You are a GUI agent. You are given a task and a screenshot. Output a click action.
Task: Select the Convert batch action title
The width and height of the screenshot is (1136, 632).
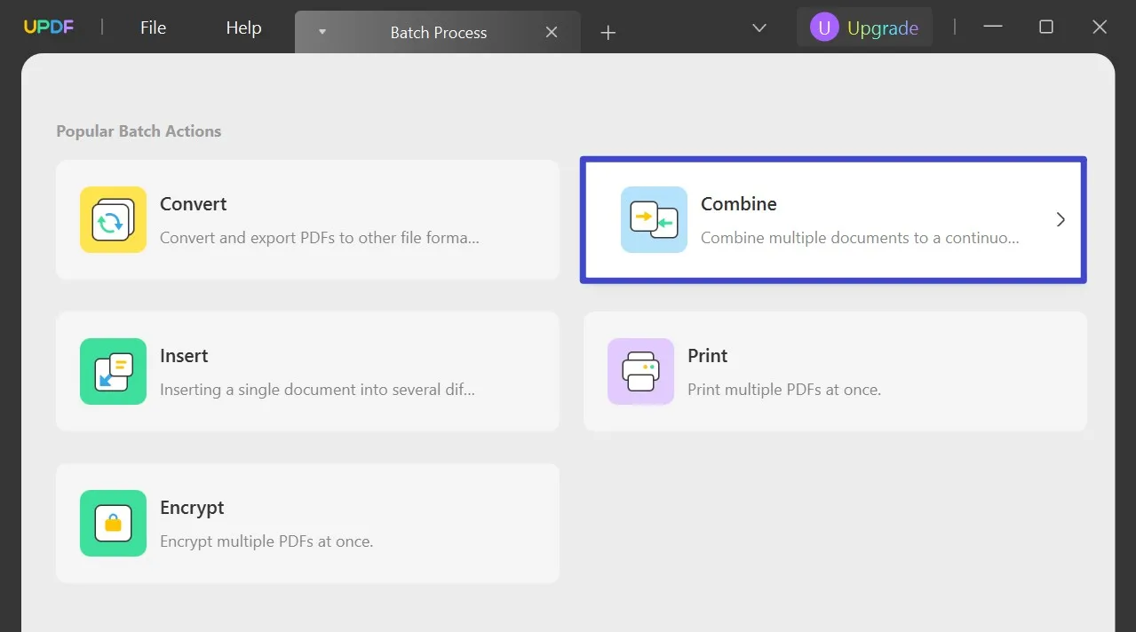point(194,203)
